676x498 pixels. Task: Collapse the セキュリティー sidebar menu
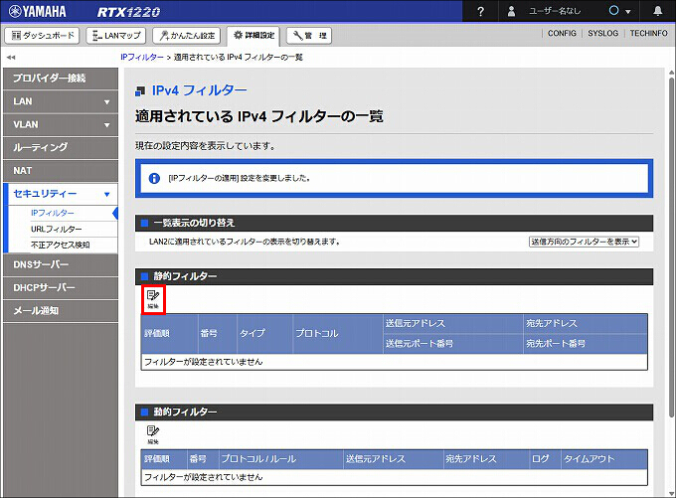point(61,194)
